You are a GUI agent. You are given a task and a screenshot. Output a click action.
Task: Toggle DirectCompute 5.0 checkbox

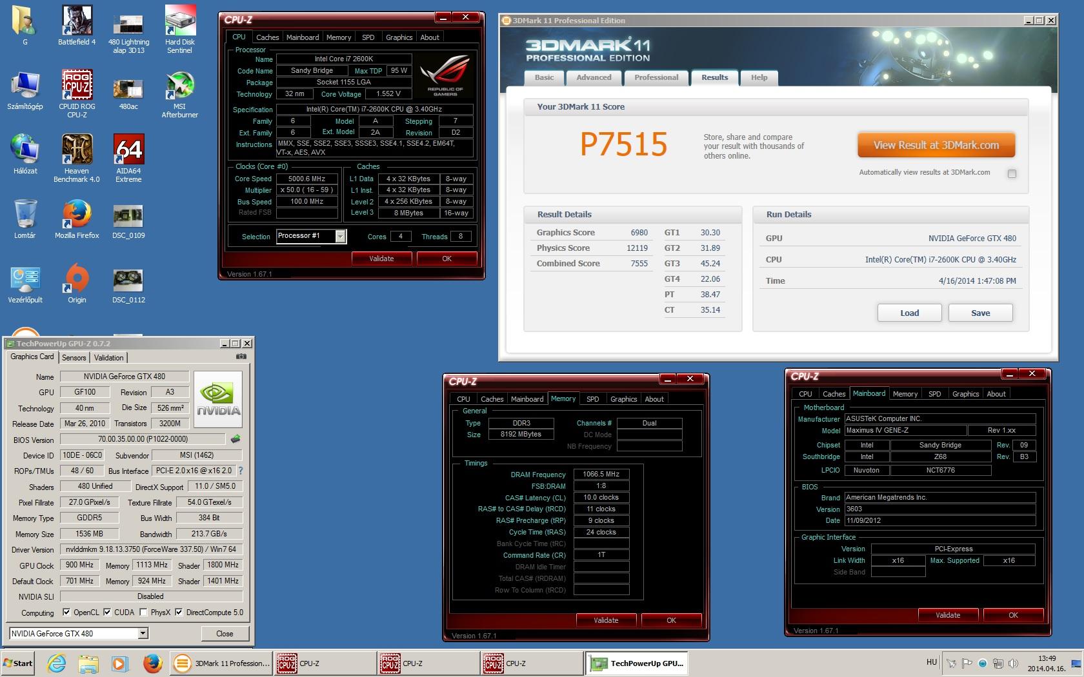coord(179,612)
